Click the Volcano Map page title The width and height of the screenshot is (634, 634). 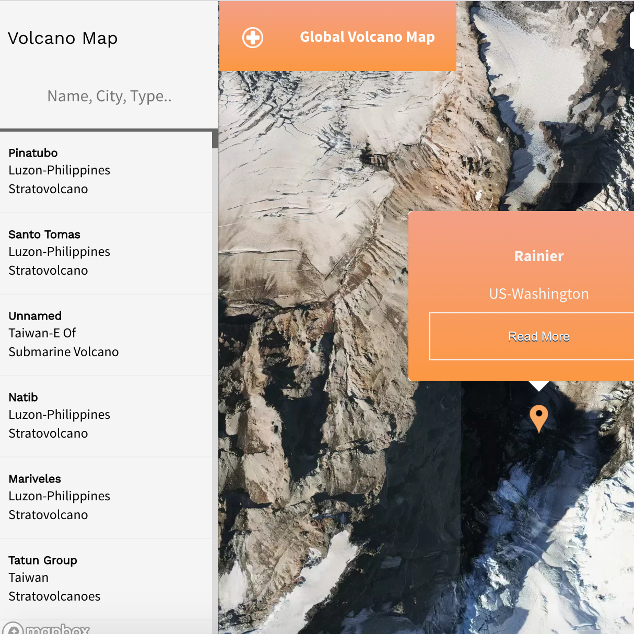(63, 38)
